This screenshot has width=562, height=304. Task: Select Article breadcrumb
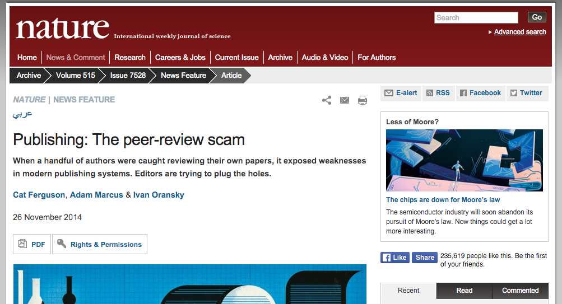tap(231, 75)
